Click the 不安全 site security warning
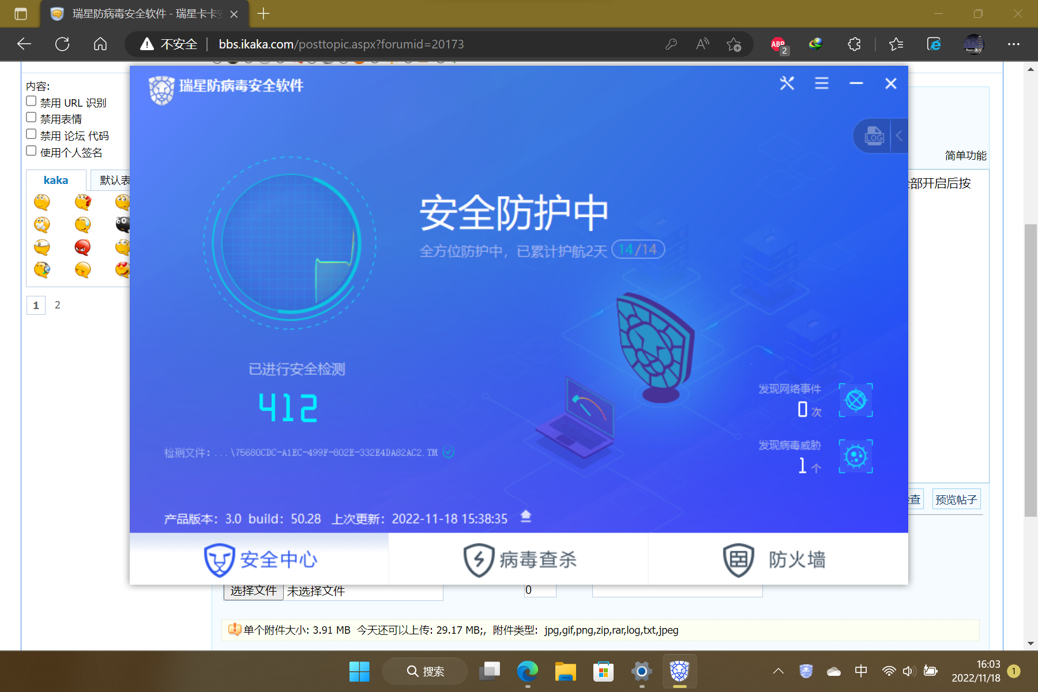The width and height of the screenshot is (1038, 692). tap(168, 44)
